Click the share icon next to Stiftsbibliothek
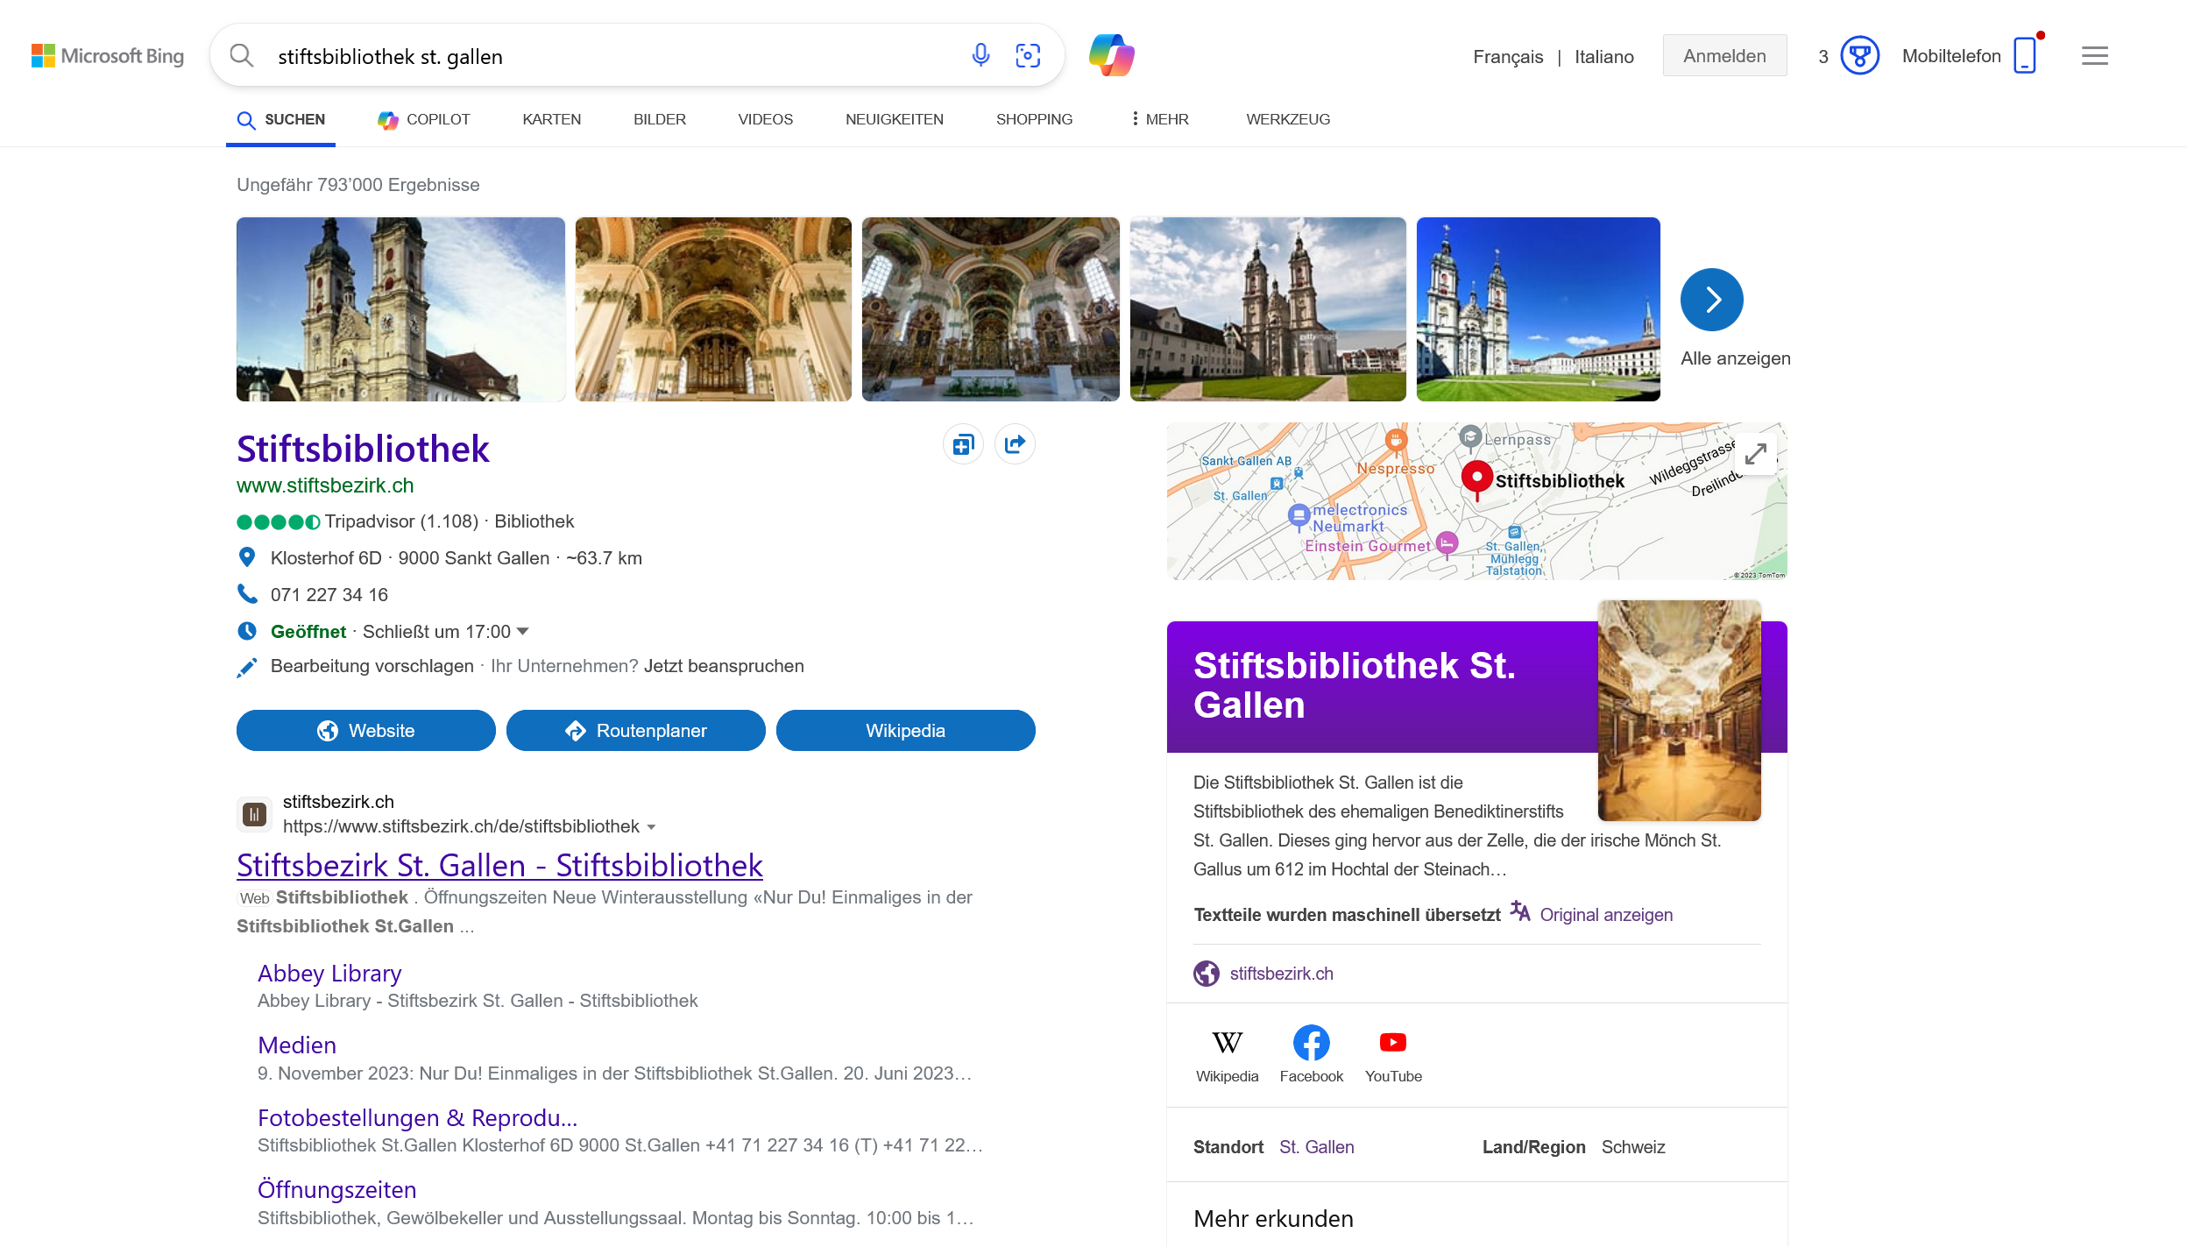 point(1015,444)
